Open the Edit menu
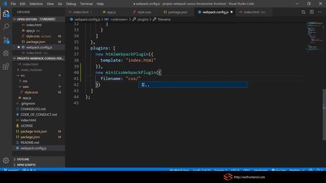 (x=22, y=4)
